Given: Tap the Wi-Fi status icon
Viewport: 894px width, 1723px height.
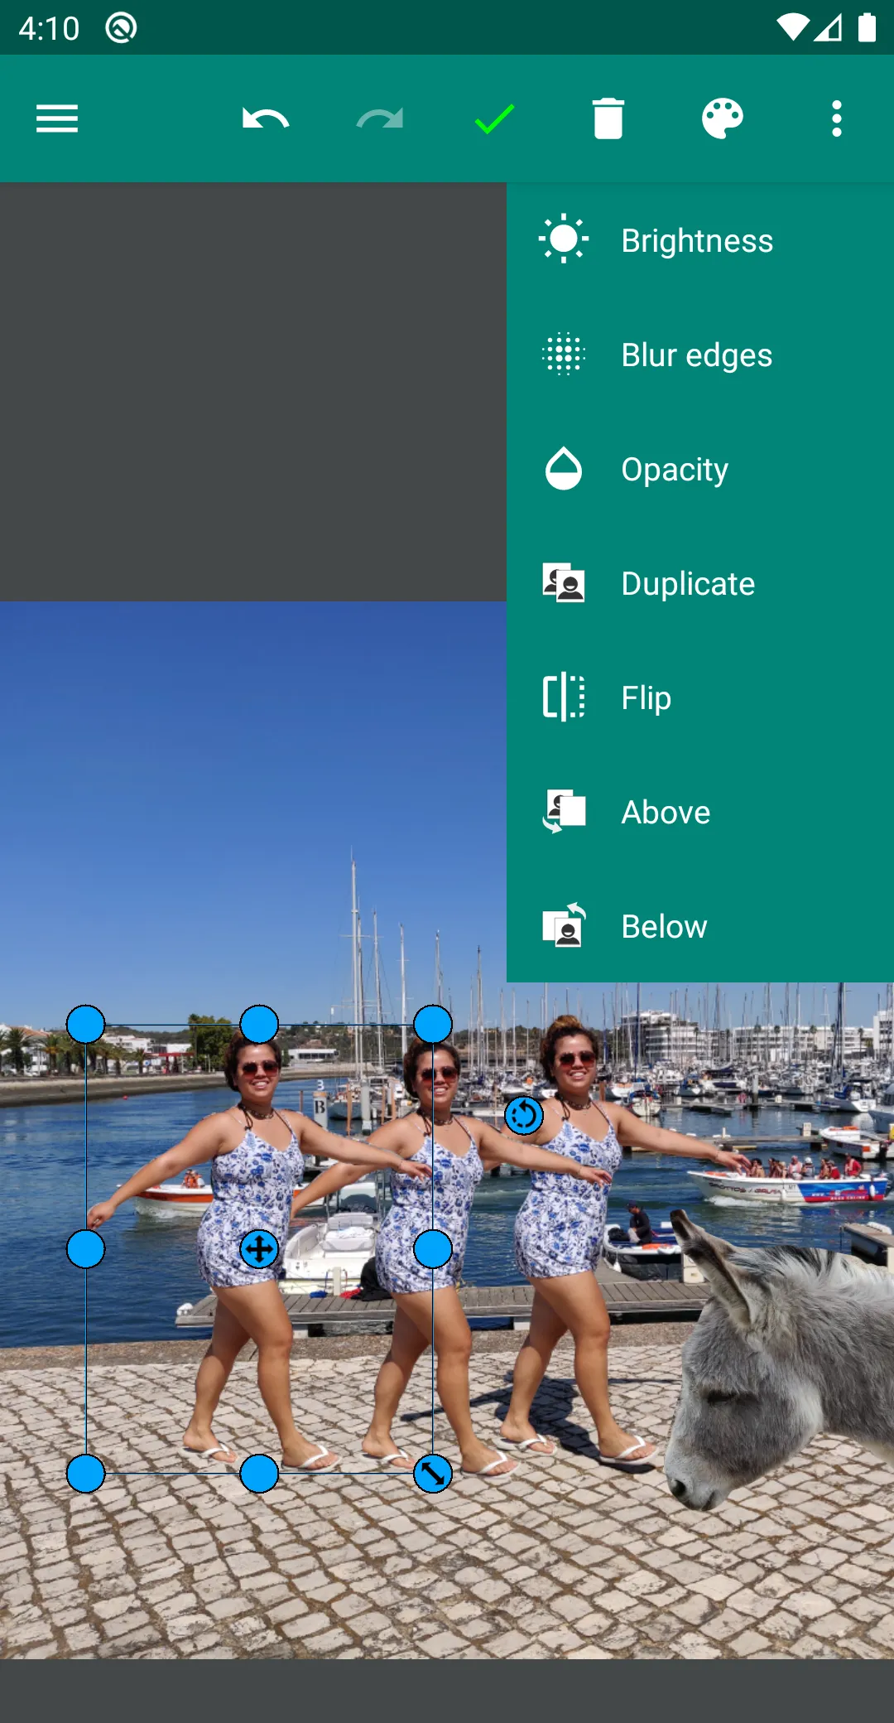Looking at the screenshot, I should pyautogui.click(x=792, y=27).
